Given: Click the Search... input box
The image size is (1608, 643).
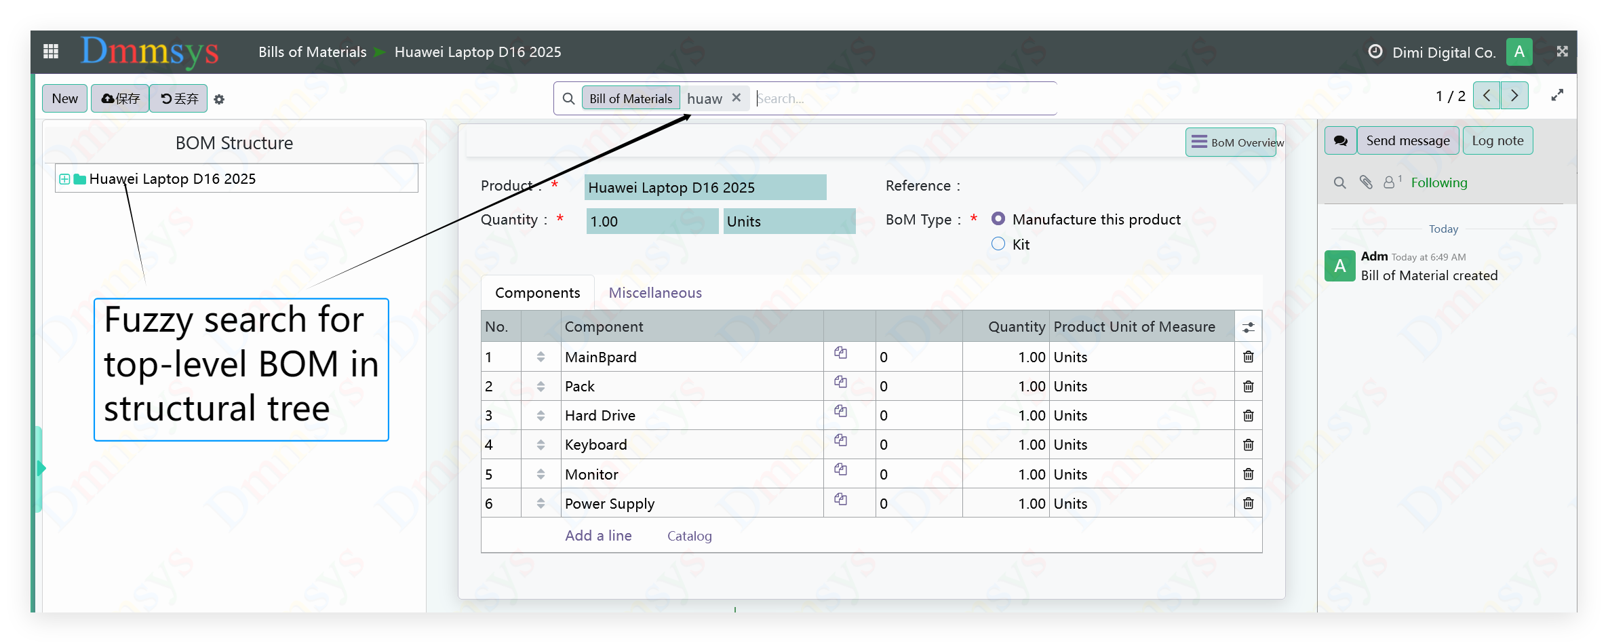Looking at the screenshot, I should point(905,98).
